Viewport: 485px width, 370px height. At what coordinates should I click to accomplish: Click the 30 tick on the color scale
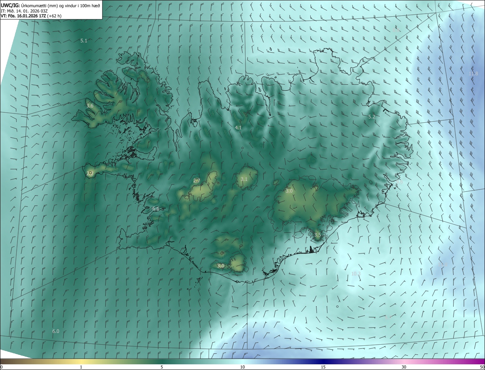pos(404,367)
